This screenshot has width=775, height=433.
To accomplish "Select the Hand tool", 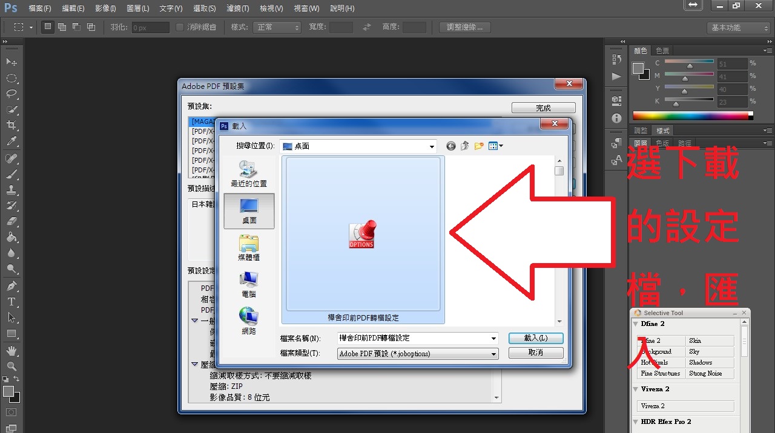I will point(12,350).
